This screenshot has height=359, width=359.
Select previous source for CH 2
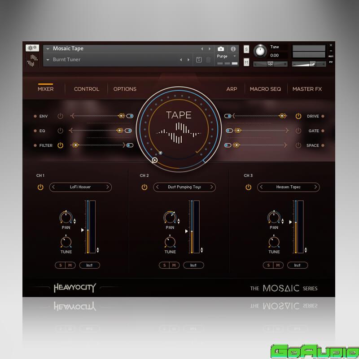[x=158, y=187]
